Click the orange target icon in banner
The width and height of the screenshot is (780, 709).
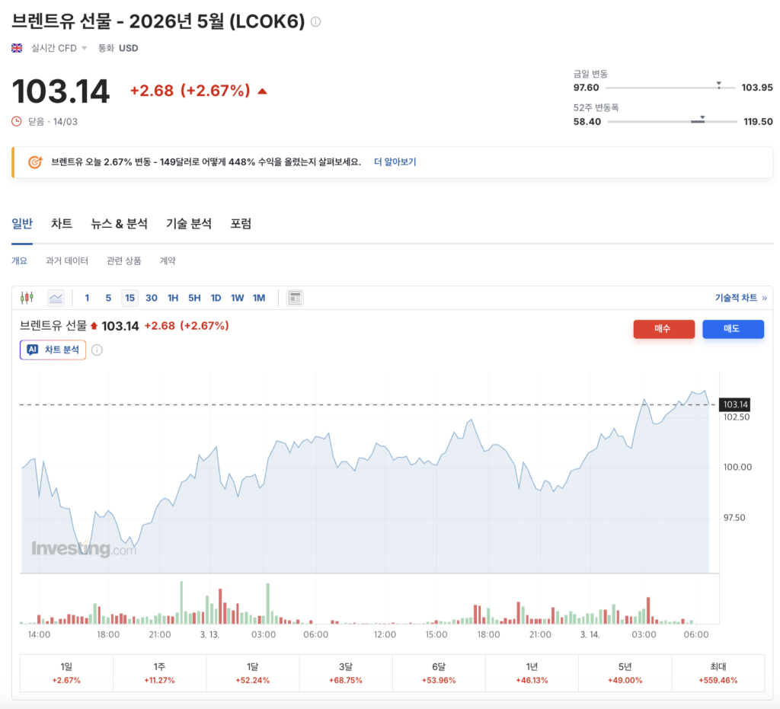pyautogui.click(x=35, y=162)
